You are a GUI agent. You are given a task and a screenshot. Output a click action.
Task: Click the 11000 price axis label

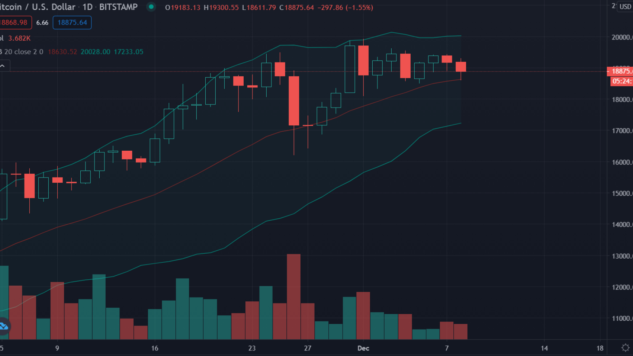[x=622, y=318]
